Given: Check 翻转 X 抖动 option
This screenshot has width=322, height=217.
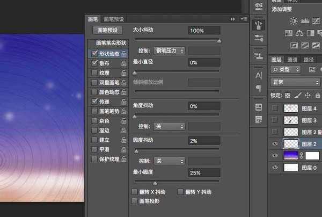Looking at the screenshot, I should (135, 192).
